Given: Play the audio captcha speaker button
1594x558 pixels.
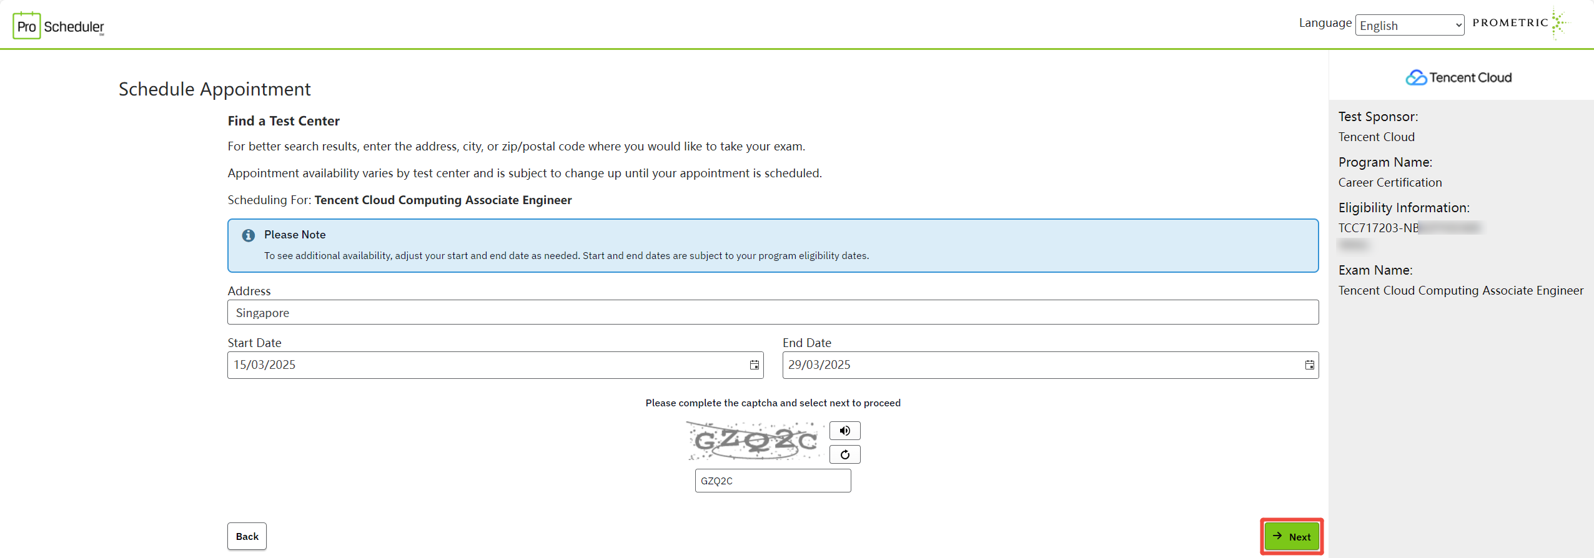Looking at the screenshot, I should 844,431.
